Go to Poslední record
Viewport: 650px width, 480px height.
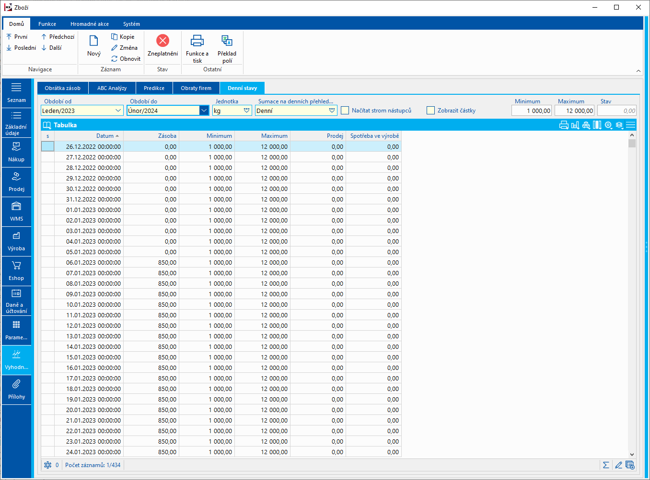point(21,48)
